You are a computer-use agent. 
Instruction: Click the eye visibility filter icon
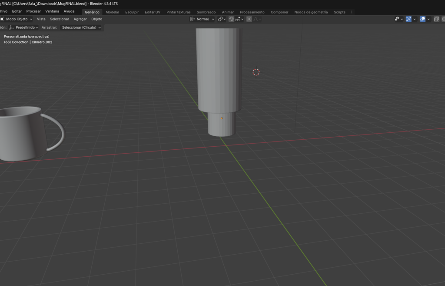(397, 19)
